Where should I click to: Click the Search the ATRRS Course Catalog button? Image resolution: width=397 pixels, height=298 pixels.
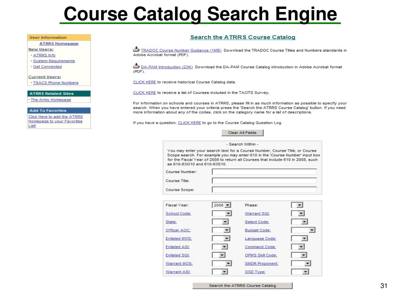pyautogui.click(x=242, y=286)
